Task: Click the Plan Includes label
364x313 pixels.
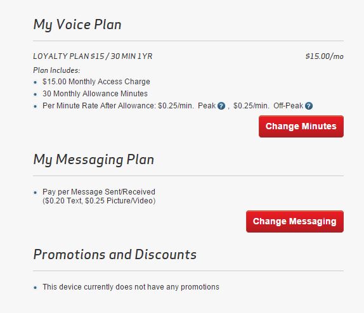Action: [56, 70]
